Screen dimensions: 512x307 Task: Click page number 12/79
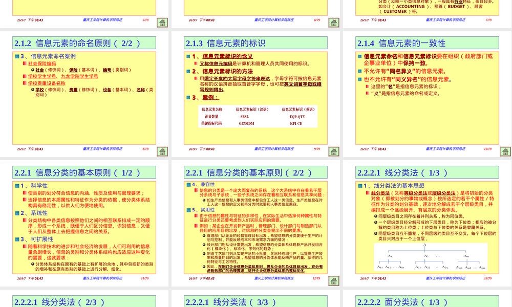(x=316, y=278)
